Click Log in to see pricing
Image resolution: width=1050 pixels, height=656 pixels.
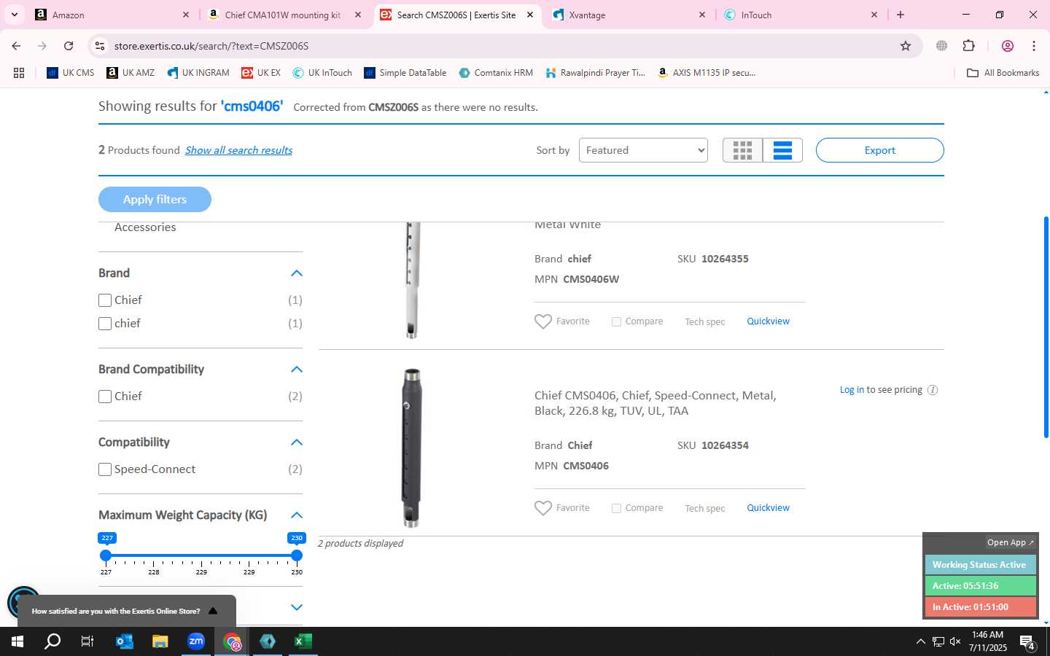tap(852, 390)
